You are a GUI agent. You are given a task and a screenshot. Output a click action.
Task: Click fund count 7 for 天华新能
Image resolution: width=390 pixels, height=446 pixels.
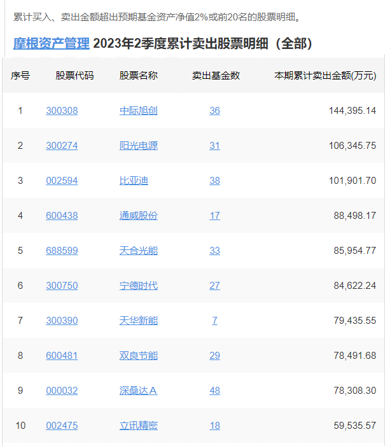click(x=214, y=321)
